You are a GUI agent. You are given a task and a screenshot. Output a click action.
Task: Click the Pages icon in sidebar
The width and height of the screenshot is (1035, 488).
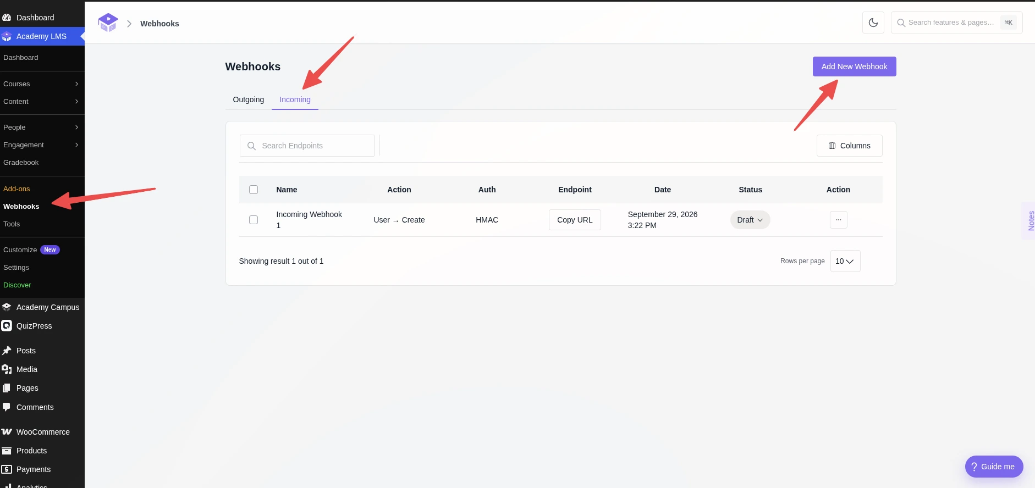coord(7,388)
